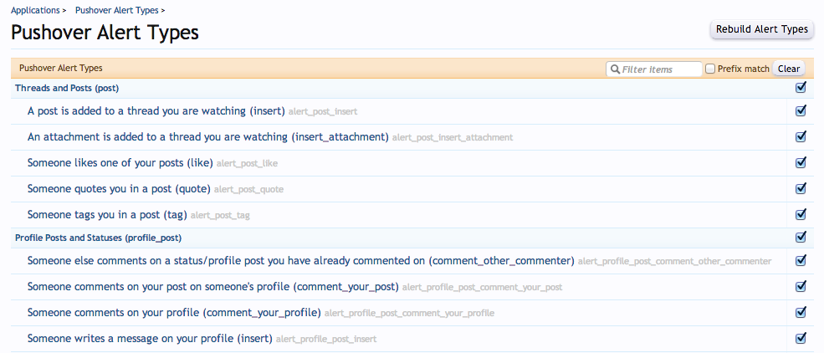
Task: Toggle the alert_post_insert_attachment checkbox
Action: point(801,136)
